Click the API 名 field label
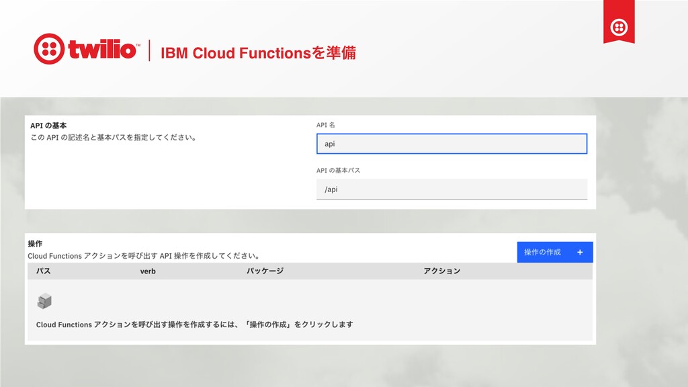The height and width of the screenshot is (387, 688). point(326,125)
